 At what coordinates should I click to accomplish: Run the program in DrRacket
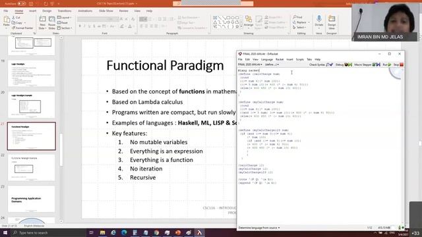click(387, 65)
